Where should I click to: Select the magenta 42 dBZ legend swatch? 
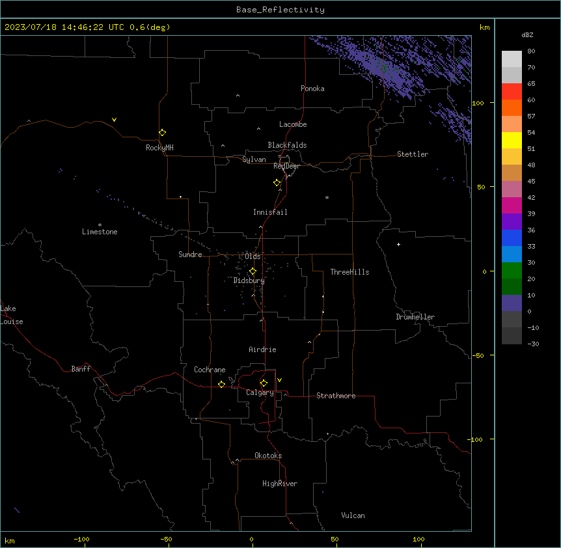pyautogui.click(x=512, y=205)
